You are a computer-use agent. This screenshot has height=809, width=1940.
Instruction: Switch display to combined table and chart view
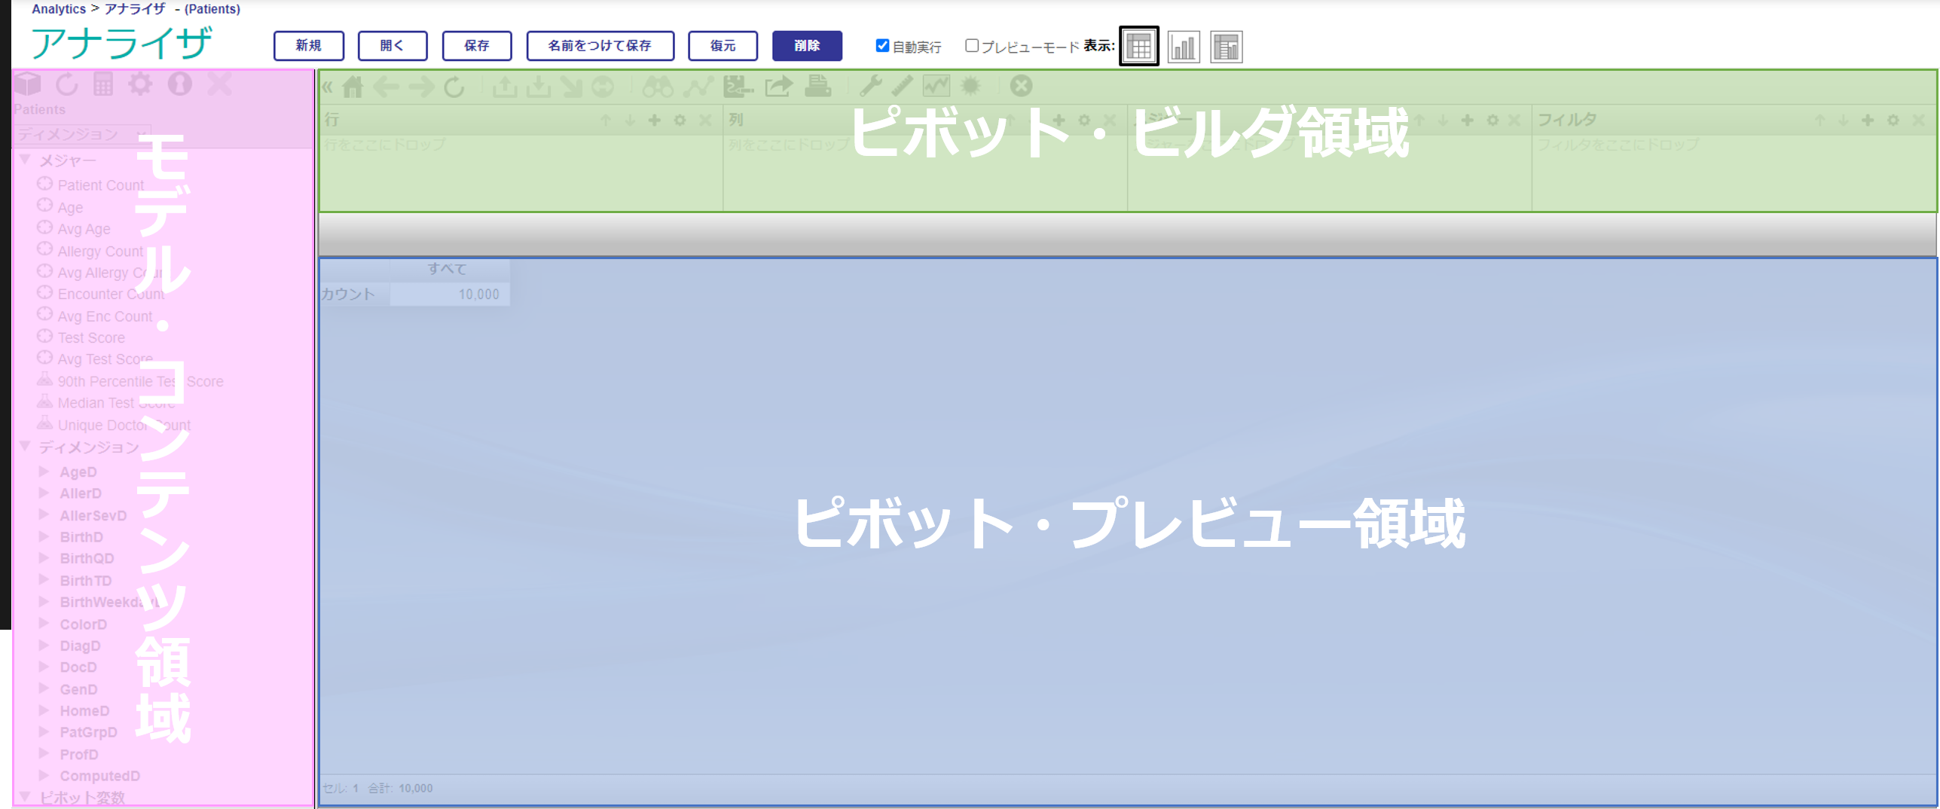coord(1226,47)
